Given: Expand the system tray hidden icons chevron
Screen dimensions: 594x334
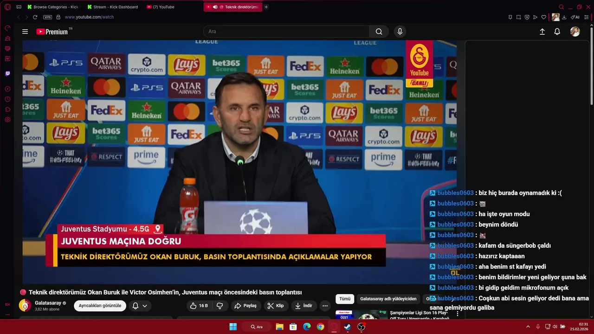Looking at the screenshot, I should pyautogui.click(x=528, y=327).
